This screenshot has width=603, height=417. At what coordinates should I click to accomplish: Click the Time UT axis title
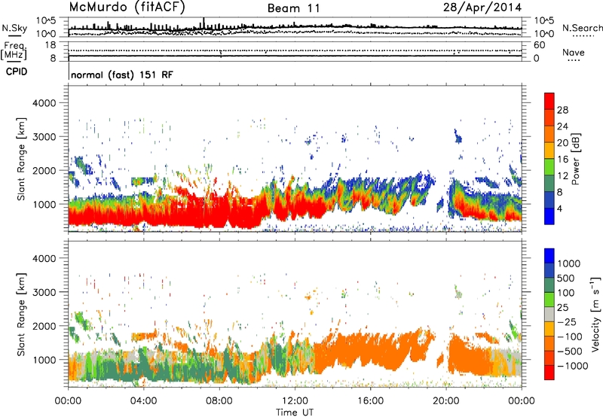coord(295,412)
